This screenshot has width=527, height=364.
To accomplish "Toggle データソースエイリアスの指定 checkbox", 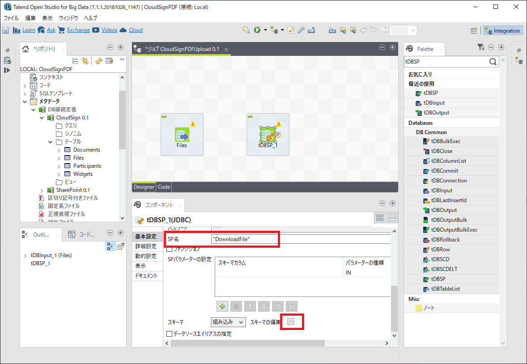I will 170,334.
